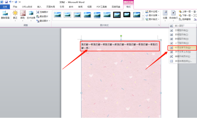Click the Save icon in quick access toolbar

[6, 2]
